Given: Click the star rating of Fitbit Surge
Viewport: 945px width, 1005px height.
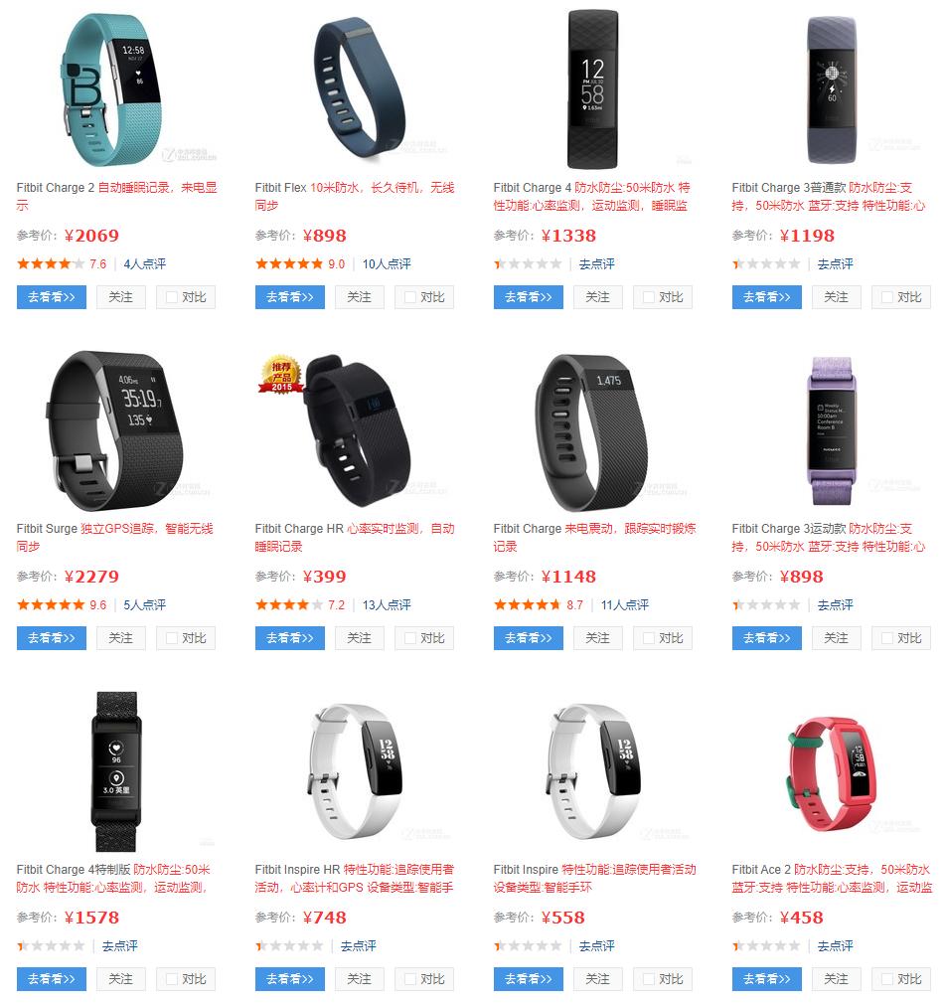Looking at the screenshot, I should click(x=51, y=605).
